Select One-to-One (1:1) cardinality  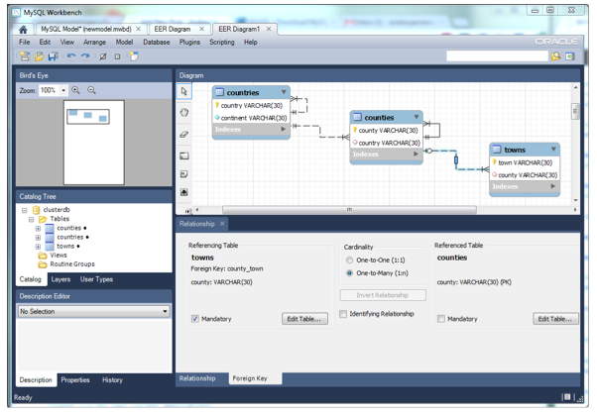349,260
